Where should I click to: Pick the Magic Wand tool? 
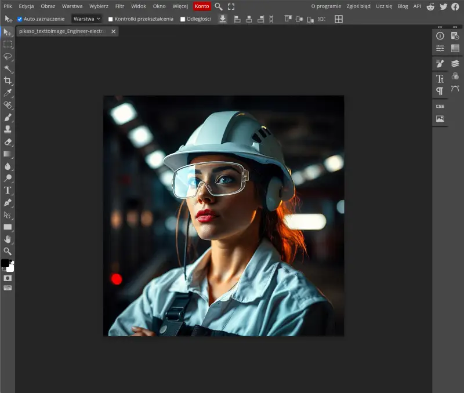click(8, 68)
